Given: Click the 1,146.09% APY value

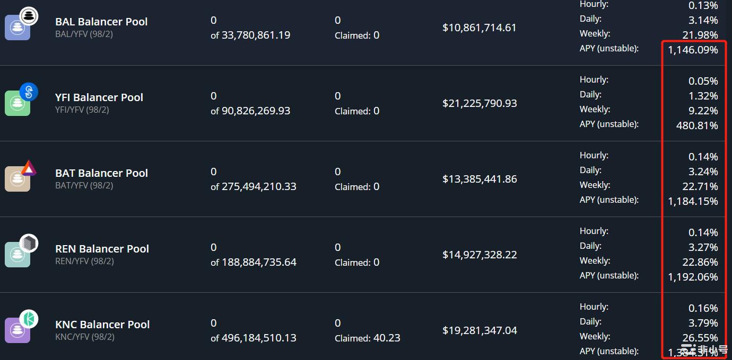Looking at the screenshot, I should [693, 50].
